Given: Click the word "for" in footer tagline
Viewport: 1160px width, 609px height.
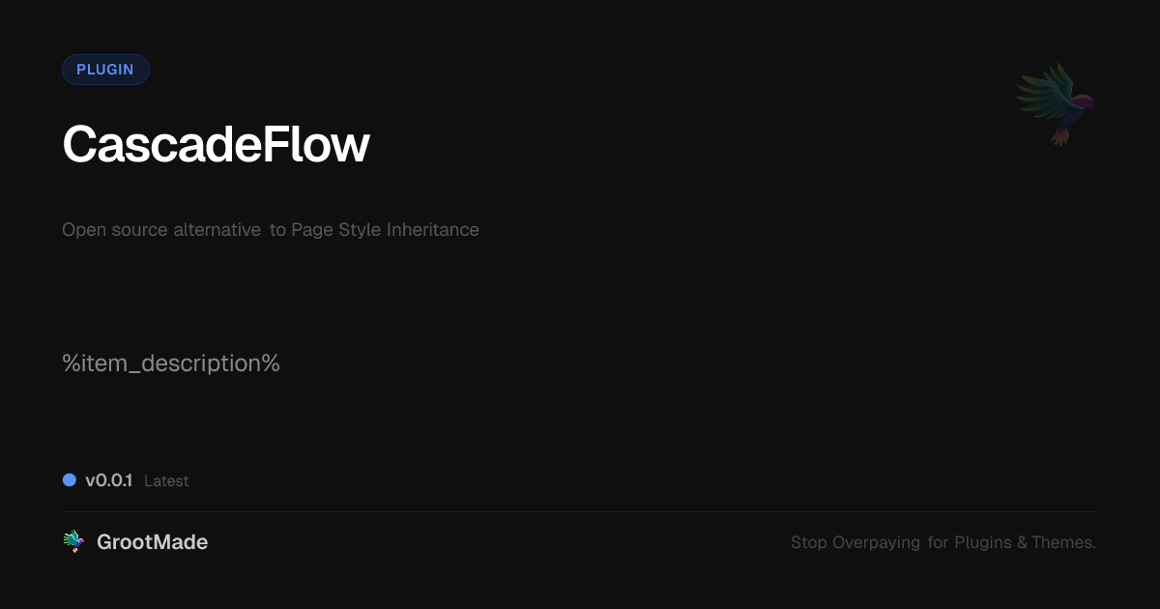Looking at the screenshot, I should click(939, 543).
